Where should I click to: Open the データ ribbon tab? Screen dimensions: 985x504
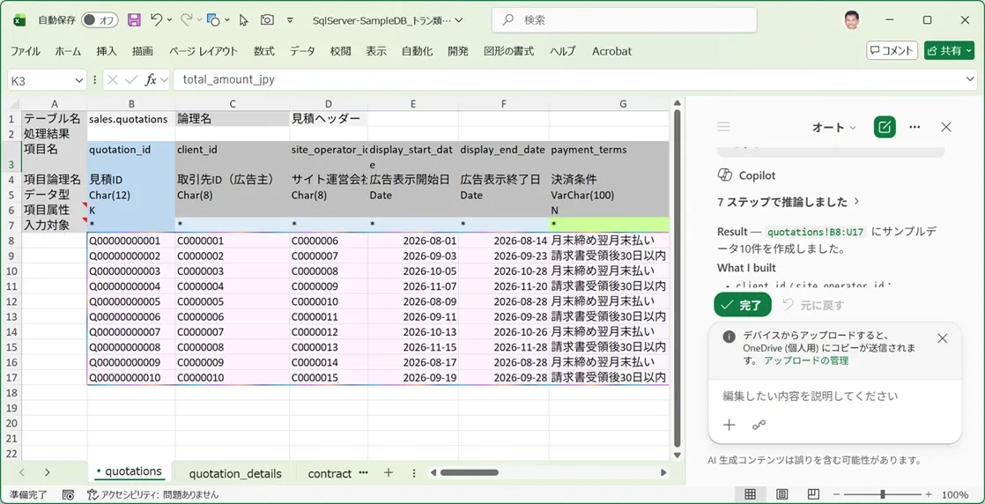pos(302,51)
